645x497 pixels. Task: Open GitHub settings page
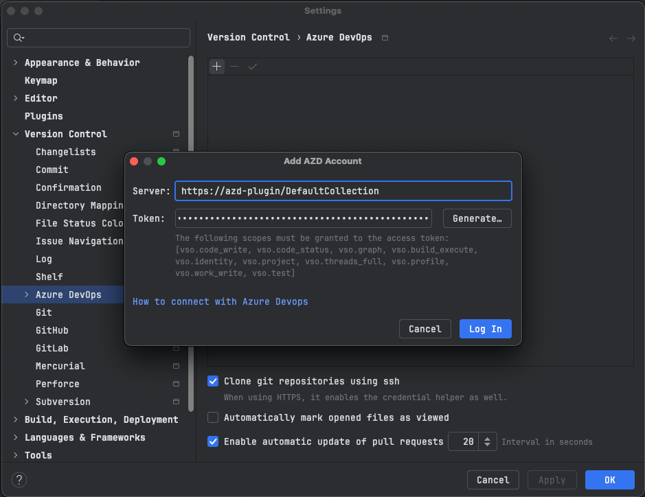(x=52, y=330)
